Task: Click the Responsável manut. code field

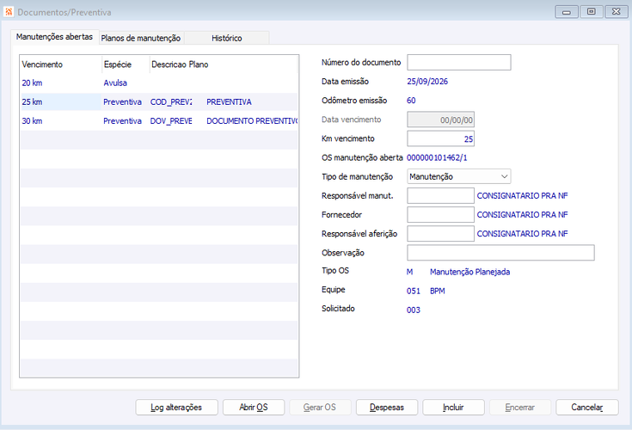Action: (x=440, y=196)
